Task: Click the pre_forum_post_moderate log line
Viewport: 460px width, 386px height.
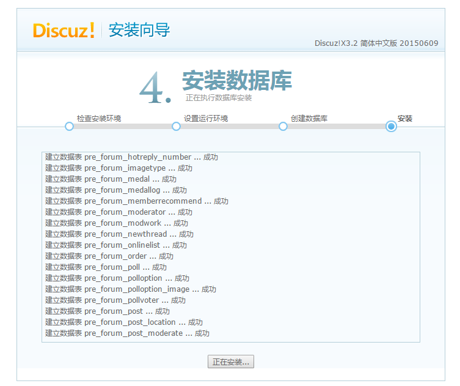Action: (x=127, y=333)
